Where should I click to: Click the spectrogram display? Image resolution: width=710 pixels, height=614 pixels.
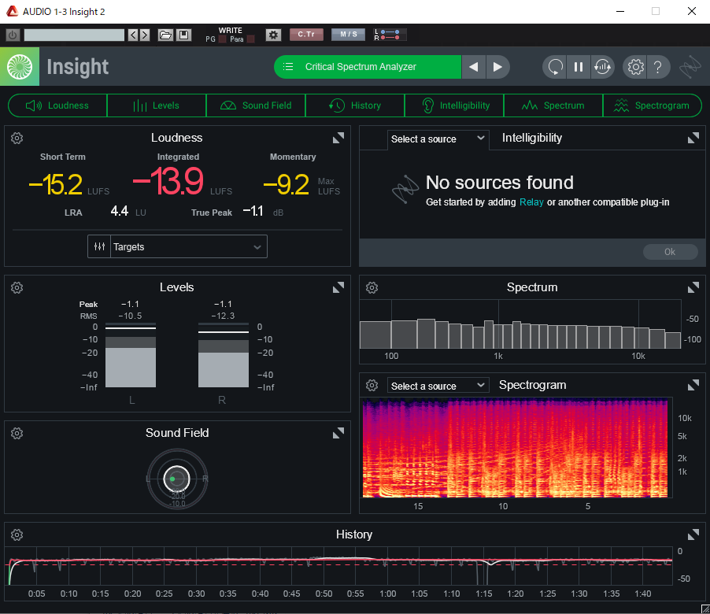[516, 448]
